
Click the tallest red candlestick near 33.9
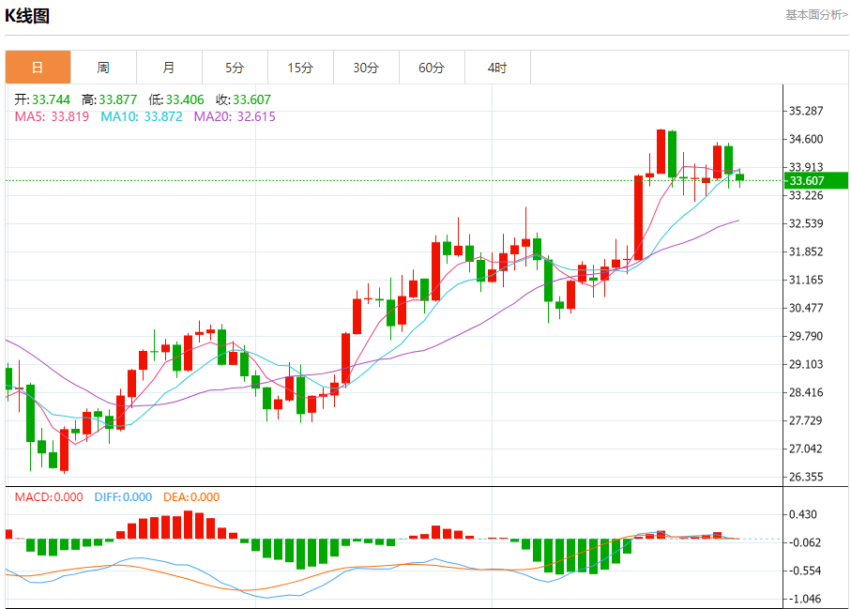[639, 218]
